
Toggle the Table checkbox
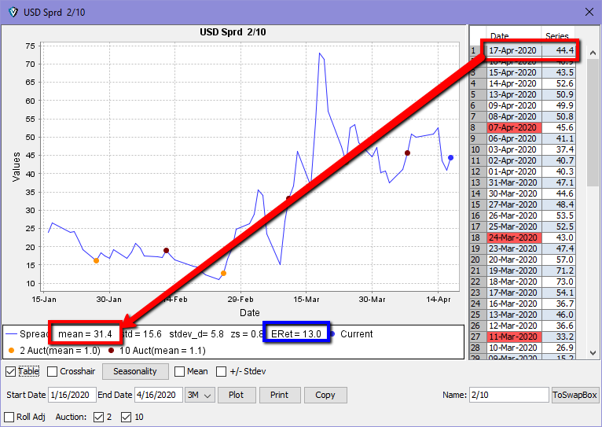click(x=11, y=371)
